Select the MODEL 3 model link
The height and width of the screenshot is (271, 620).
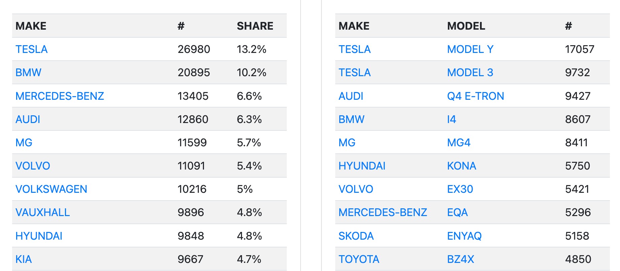470,72
